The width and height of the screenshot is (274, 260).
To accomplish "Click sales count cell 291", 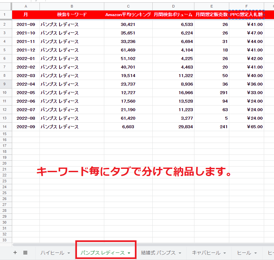I will point(212,93).
